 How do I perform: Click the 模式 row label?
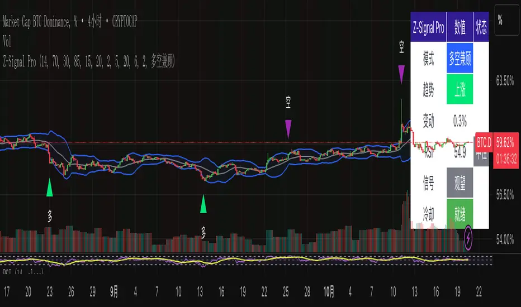coord(428,59)
